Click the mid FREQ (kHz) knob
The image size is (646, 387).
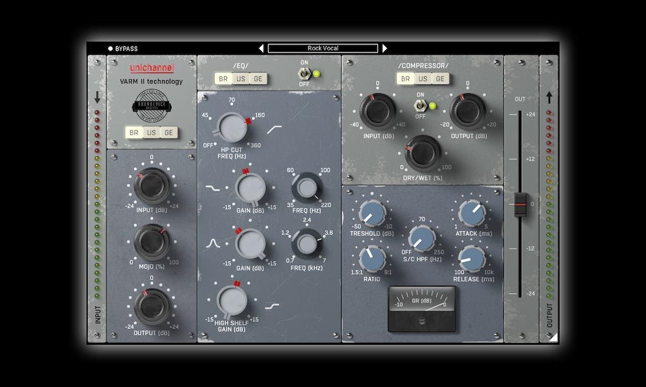pos(307,244)
